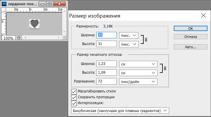The image size is (211, 117).
Task: Toggle Интерполяция checkbox
Action: point(74,103)
